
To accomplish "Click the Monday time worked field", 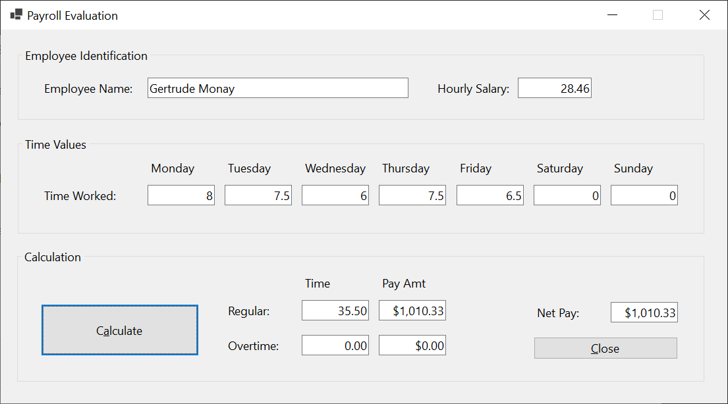I will click(181, 195).
